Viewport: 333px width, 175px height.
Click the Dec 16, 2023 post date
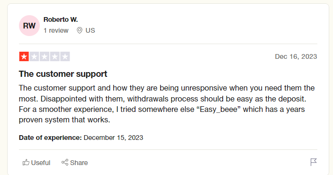point(296,56)
